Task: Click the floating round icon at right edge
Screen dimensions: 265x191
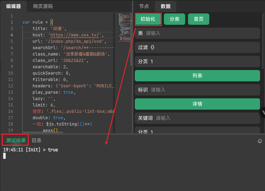Action: pos(263,112)
